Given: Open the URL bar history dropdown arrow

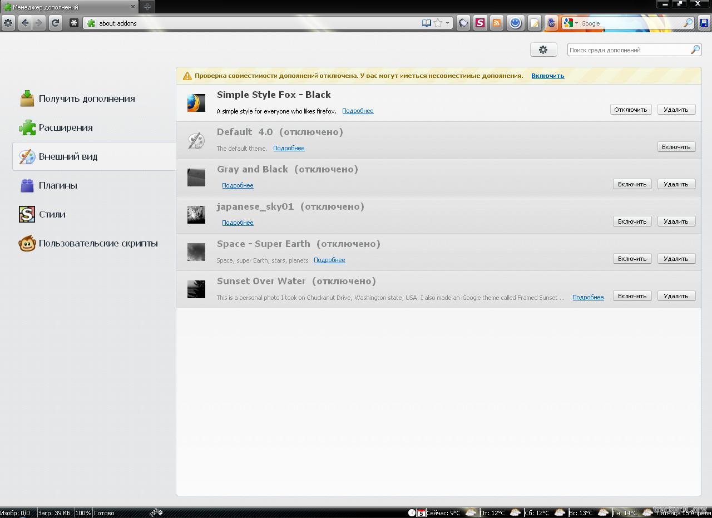Looking at the screenshot, I should (x=447, y=23).
